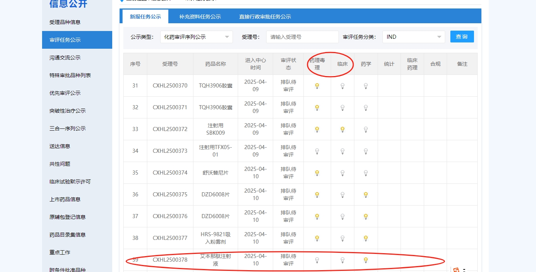
Task: Click the 受理号 input field
Action: point(302,37)
